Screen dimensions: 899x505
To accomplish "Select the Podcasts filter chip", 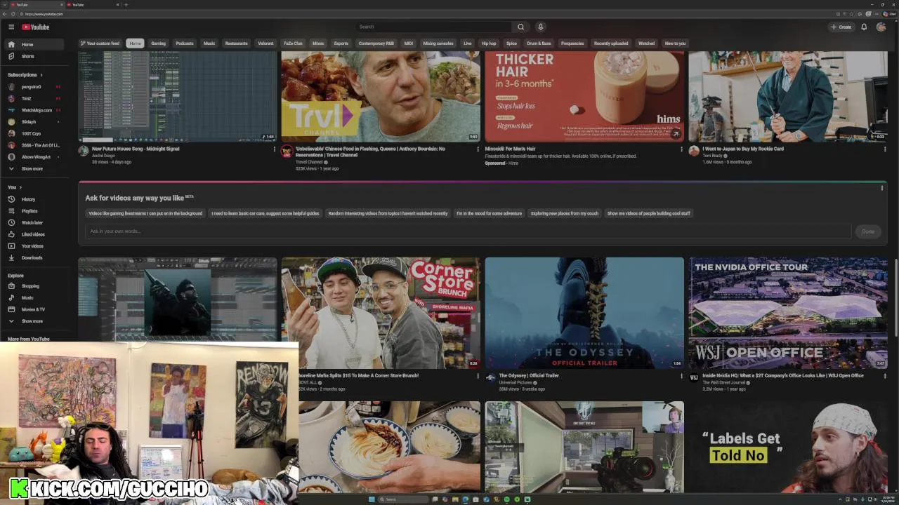I will (185, 43).
